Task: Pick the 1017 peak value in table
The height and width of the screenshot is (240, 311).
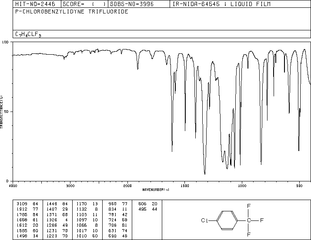Action: click(x=81, y=230)
